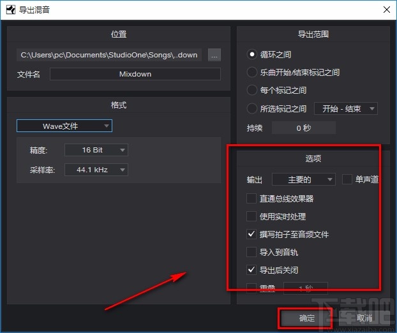Click the export location path field
Viewport: 397px width, 333px height.
109,55
